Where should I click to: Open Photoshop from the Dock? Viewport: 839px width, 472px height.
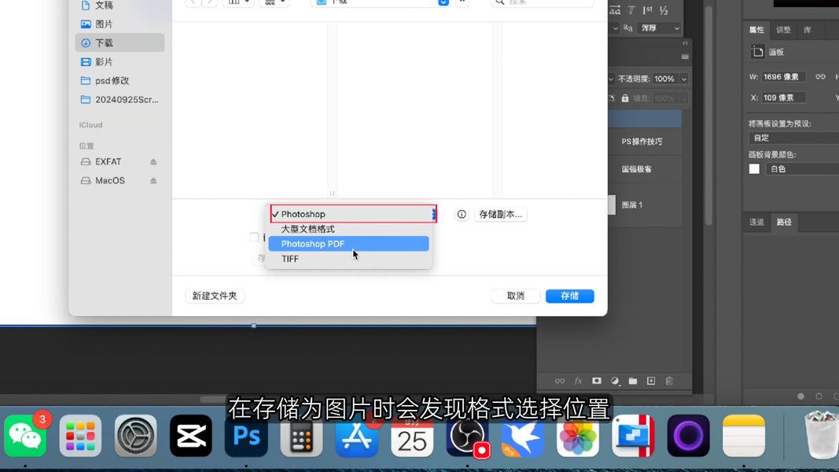pos(246,436)
